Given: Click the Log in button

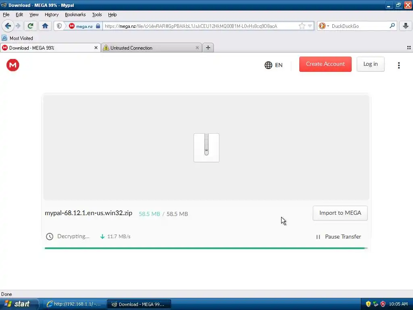Looking at the screenshot, I should [x=370, y=64].
